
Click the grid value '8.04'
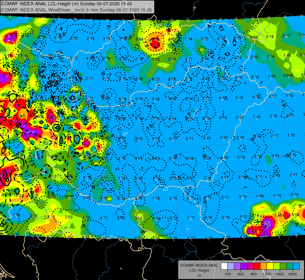pos(222,58)
